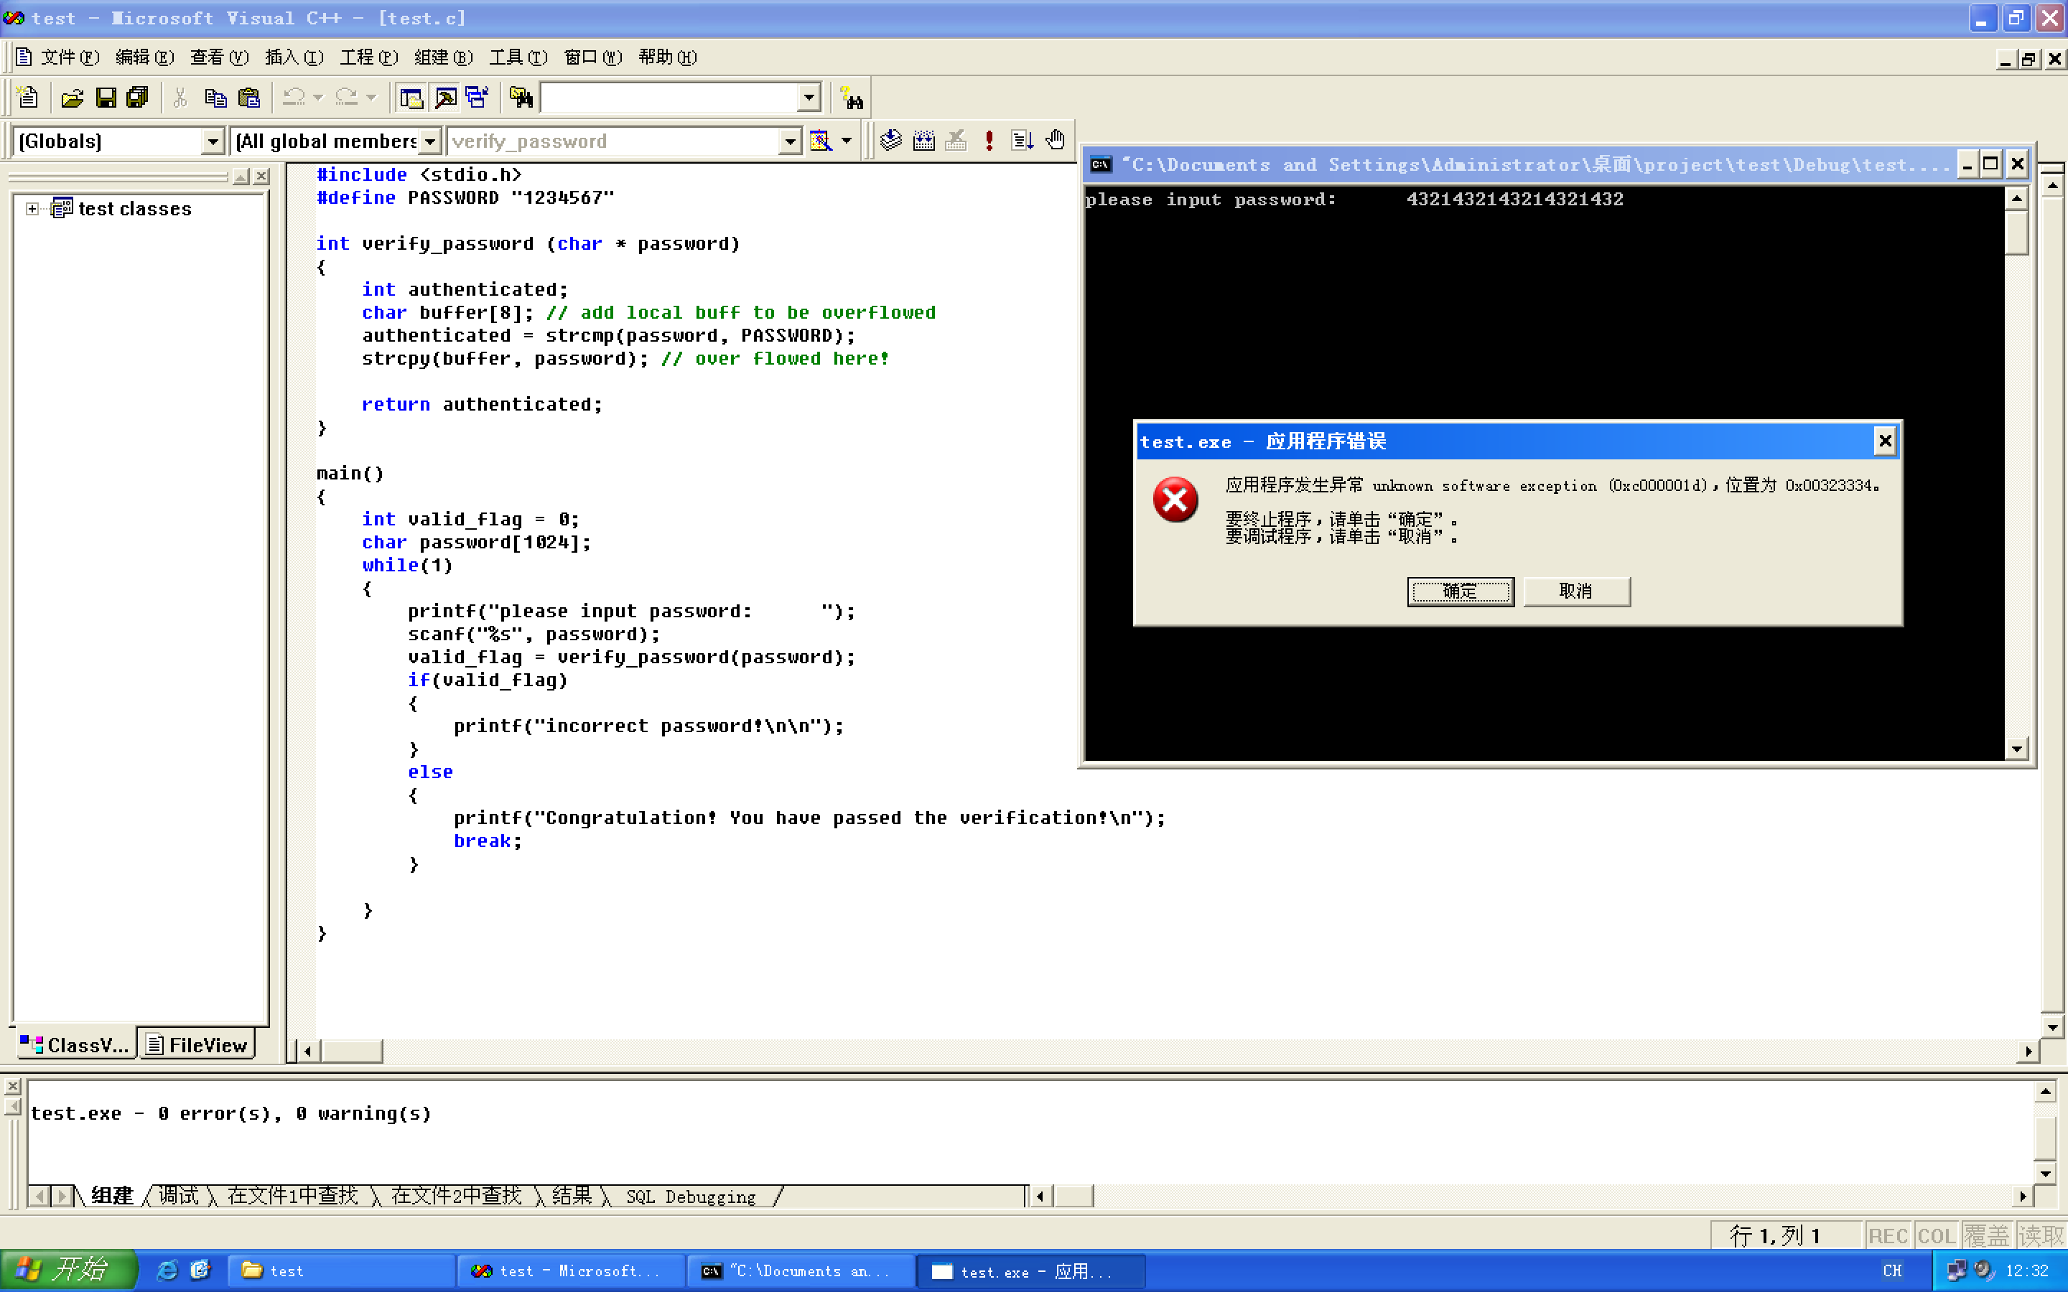Click the console window scroll down arrow
Viewport: 2068px width, 1292px height.
(x=2016, y=749)
